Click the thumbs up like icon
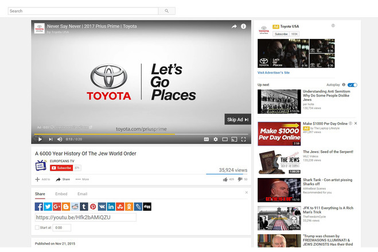Image resolution: width=378 pixels, height=252 pixels. [225, 179]
